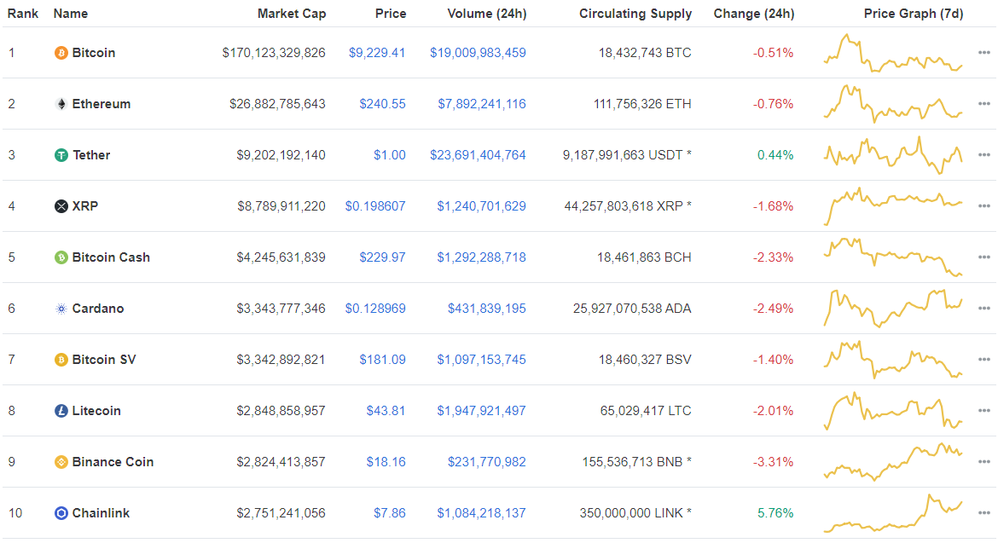Viewport: 998px width, 543px height.
Task: Click Tether volume $23,691,404,764
Action: click(x=478, y=155)
